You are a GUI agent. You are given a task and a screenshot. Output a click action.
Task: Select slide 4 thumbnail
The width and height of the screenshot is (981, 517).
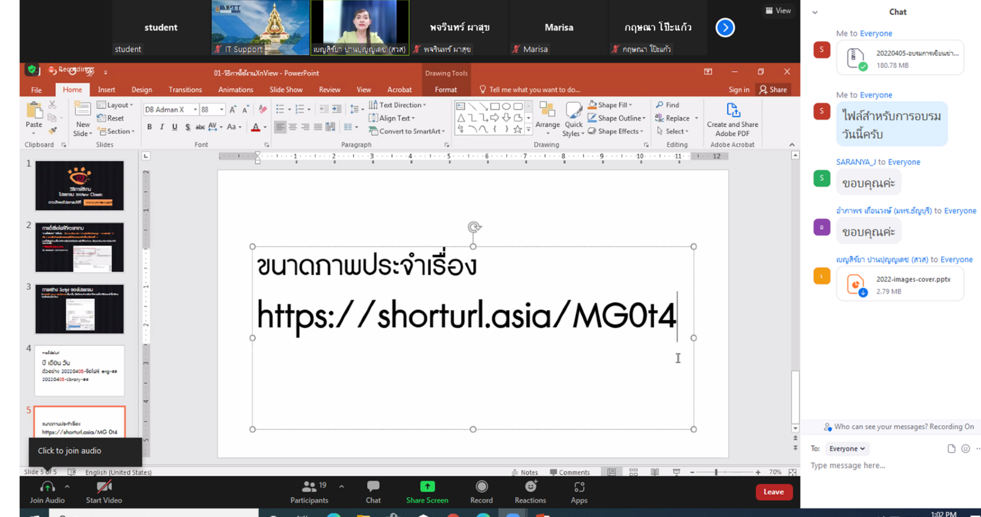pyautogui.click(x=79, y=370)
